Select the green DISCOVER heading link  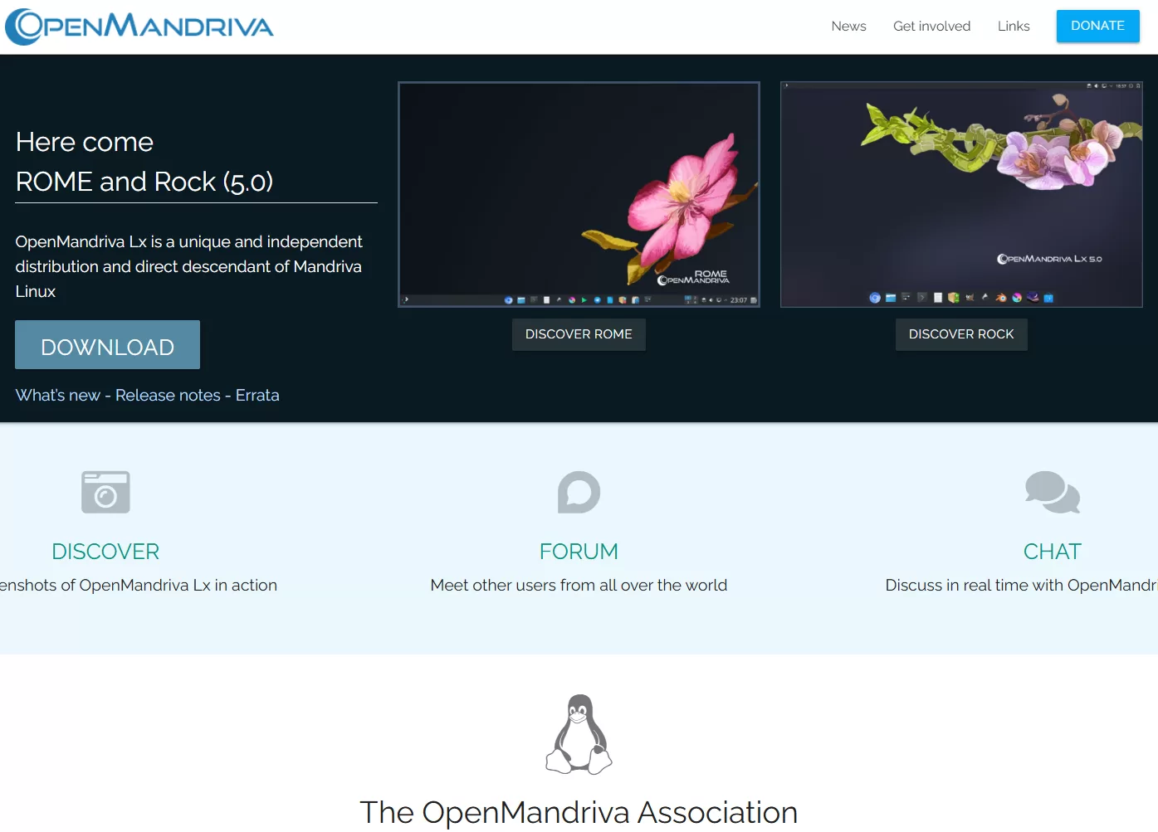click(x=105, y=552)
